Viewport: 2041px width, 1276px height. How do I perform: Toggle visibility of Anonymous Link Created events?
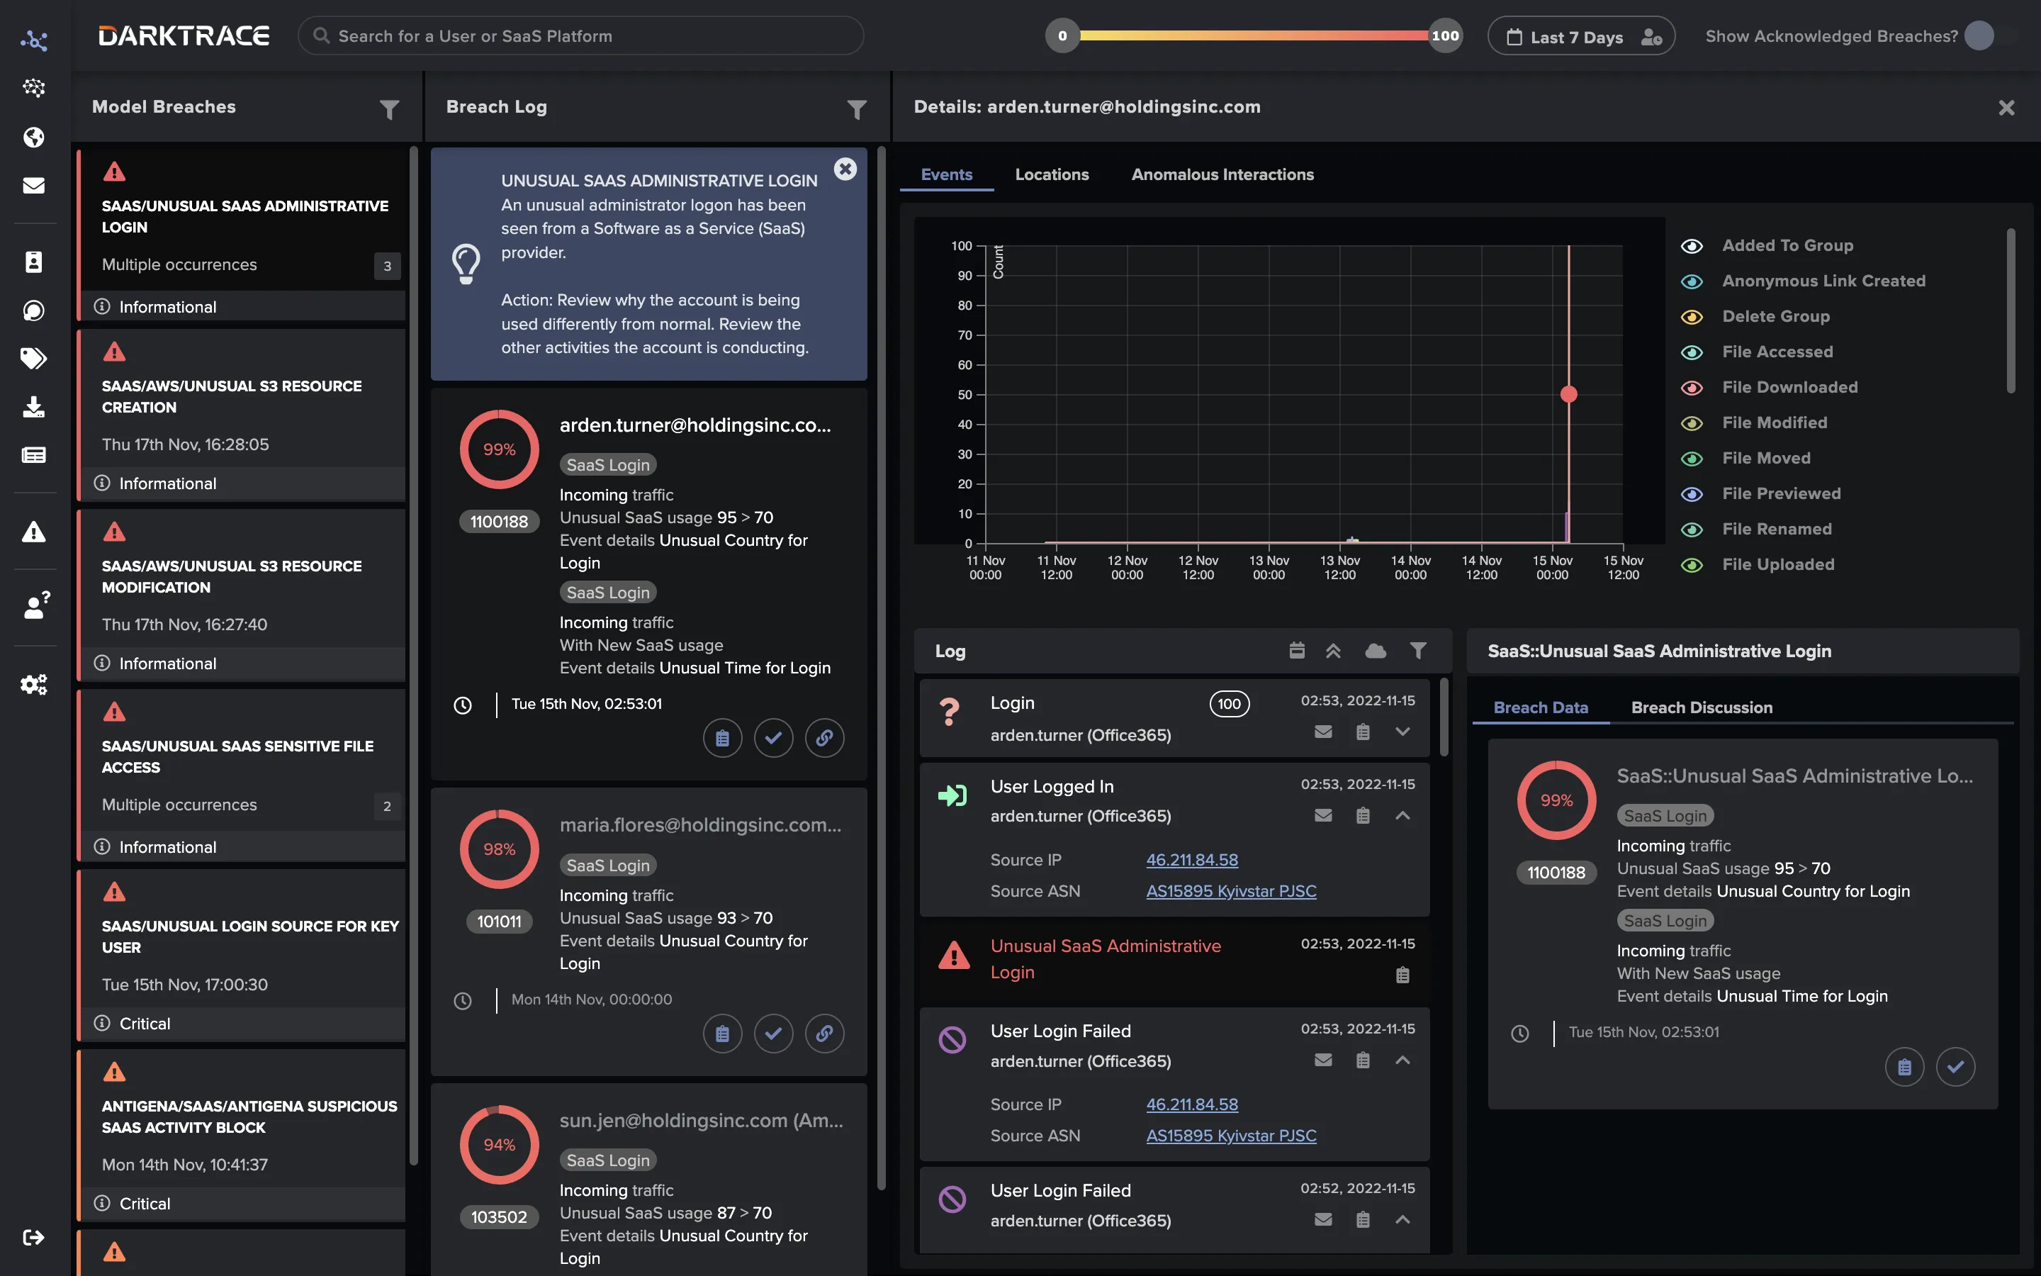(x=1694, y=281)
